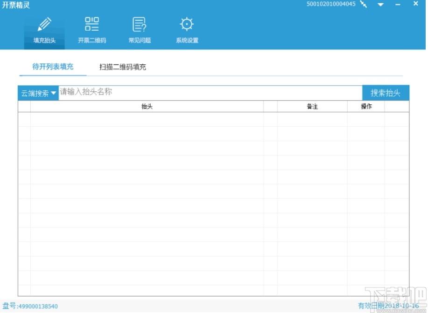Viewport: 428px width, 313px height.
Task: Click the connection plug icon in title bar
Action: [364, 4]
